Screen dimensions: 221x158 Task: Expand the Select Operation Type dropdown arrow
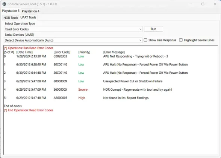[x=140, y=29]
